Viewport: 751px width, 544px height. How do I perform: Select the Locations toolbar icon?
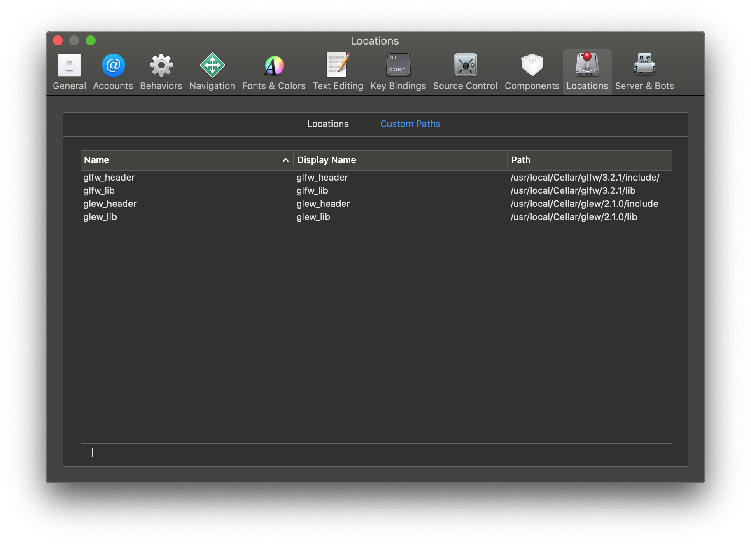coord(587,72)
